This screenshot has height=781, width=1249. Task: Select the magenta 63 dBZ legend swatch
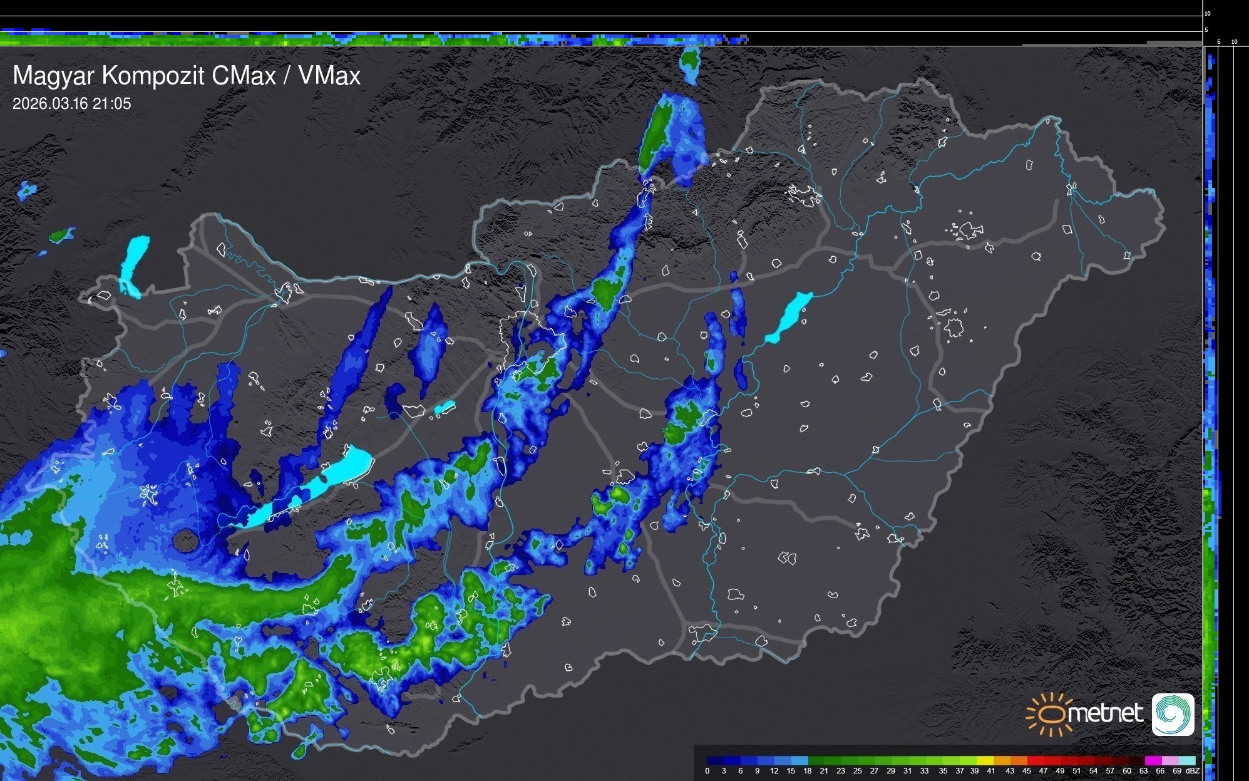[x=1153, y=760]
